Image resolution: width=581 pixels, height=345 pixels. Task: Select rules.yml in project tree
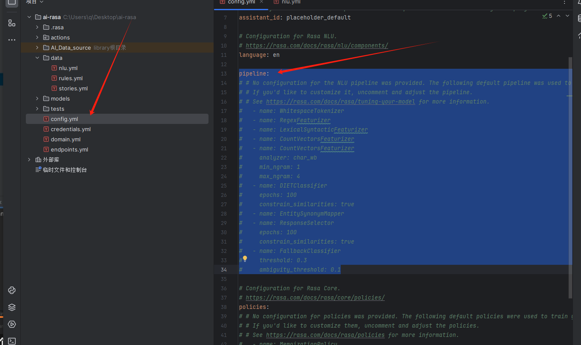click(71, 78)
